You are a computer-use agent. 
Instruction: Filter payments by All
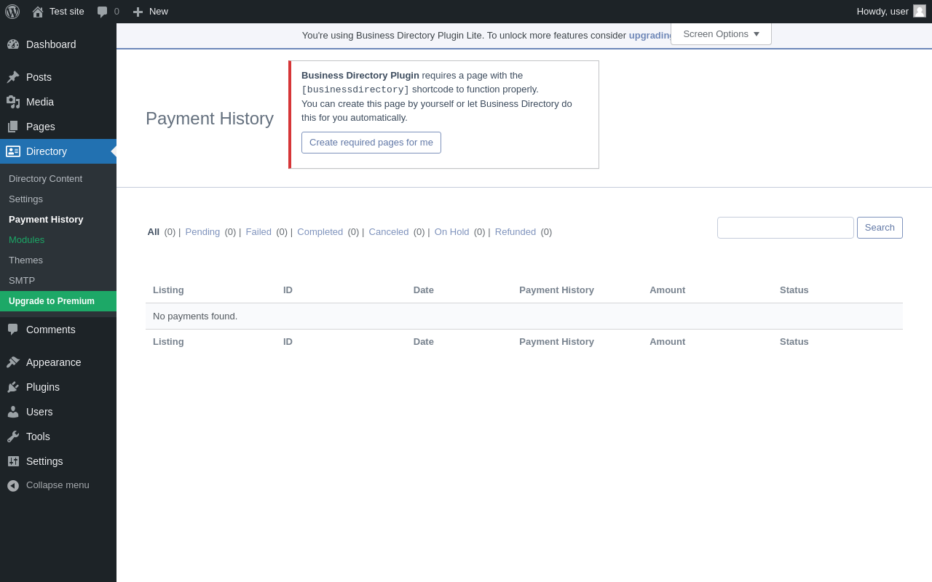point(154,231)
